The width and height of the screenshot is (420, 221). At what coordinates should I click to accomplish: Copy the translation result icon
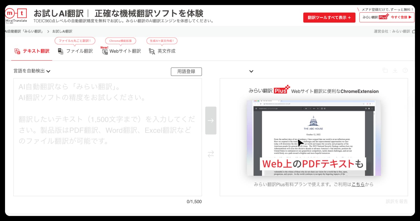click(385, 71)
